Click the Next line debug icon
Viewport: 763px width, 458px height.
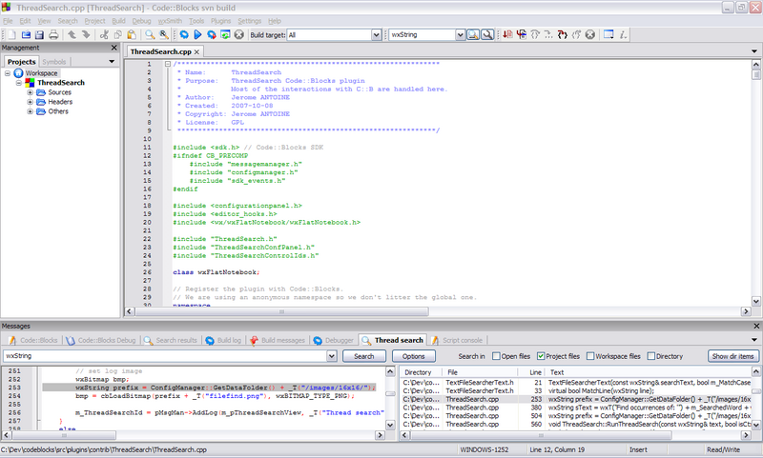pos(535,34)
